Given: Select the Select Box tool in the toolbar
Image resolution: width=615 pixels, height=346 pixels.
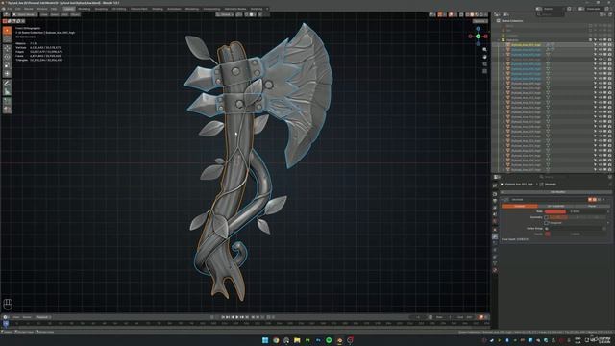Looking at the screenshot, I should pyautogui.click(x=7, y=31).
